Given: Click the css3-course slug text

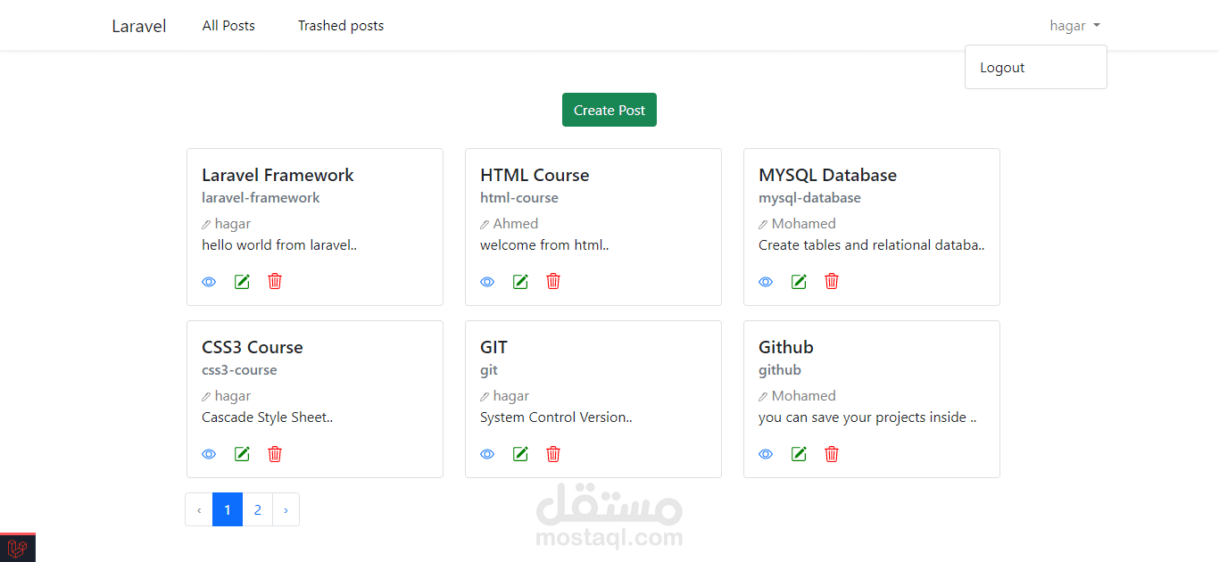Looking at the screenshot, I should point(239,370).
